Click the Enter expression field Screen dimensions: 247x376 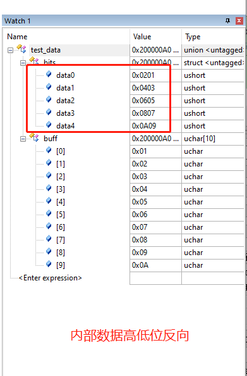(51, 278)
